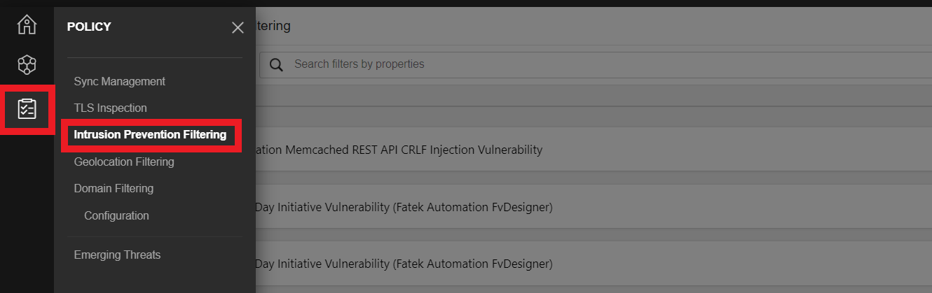
Task: Navigate to Emerging Threats
Action: tap(117, 255)
